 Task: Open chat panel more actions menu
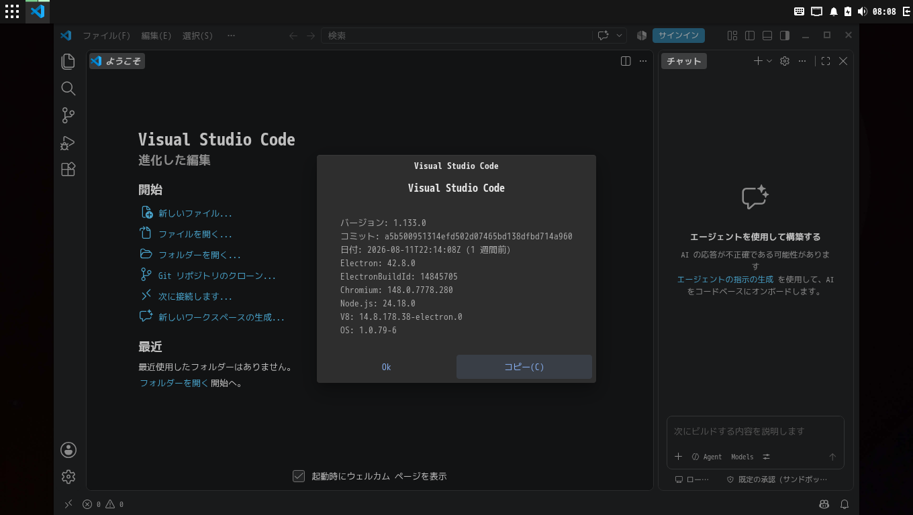802,61
